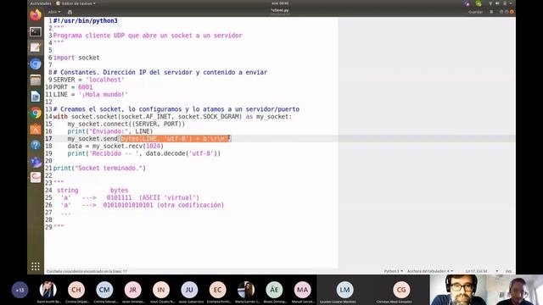Screen dimensions: 543x305
Task: Show the +13 more participants
Action: point(20,290)
